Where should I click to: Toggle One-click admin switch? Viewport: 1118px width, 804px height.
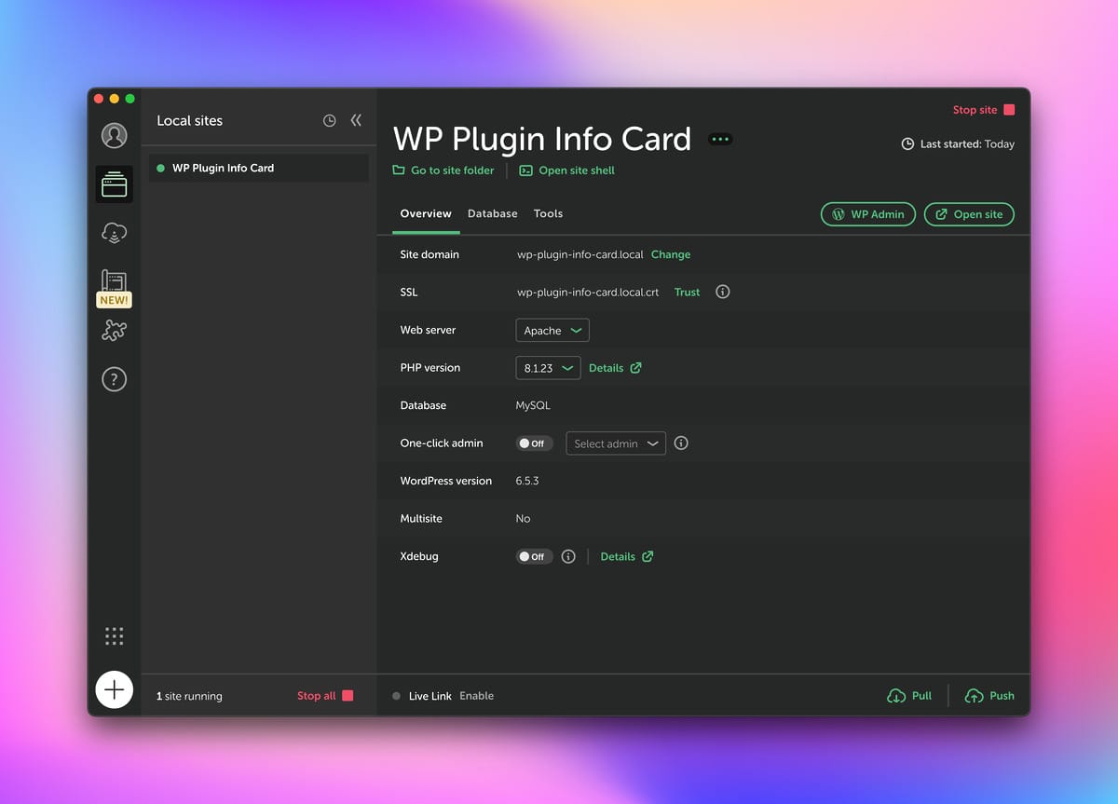[534, 443]
